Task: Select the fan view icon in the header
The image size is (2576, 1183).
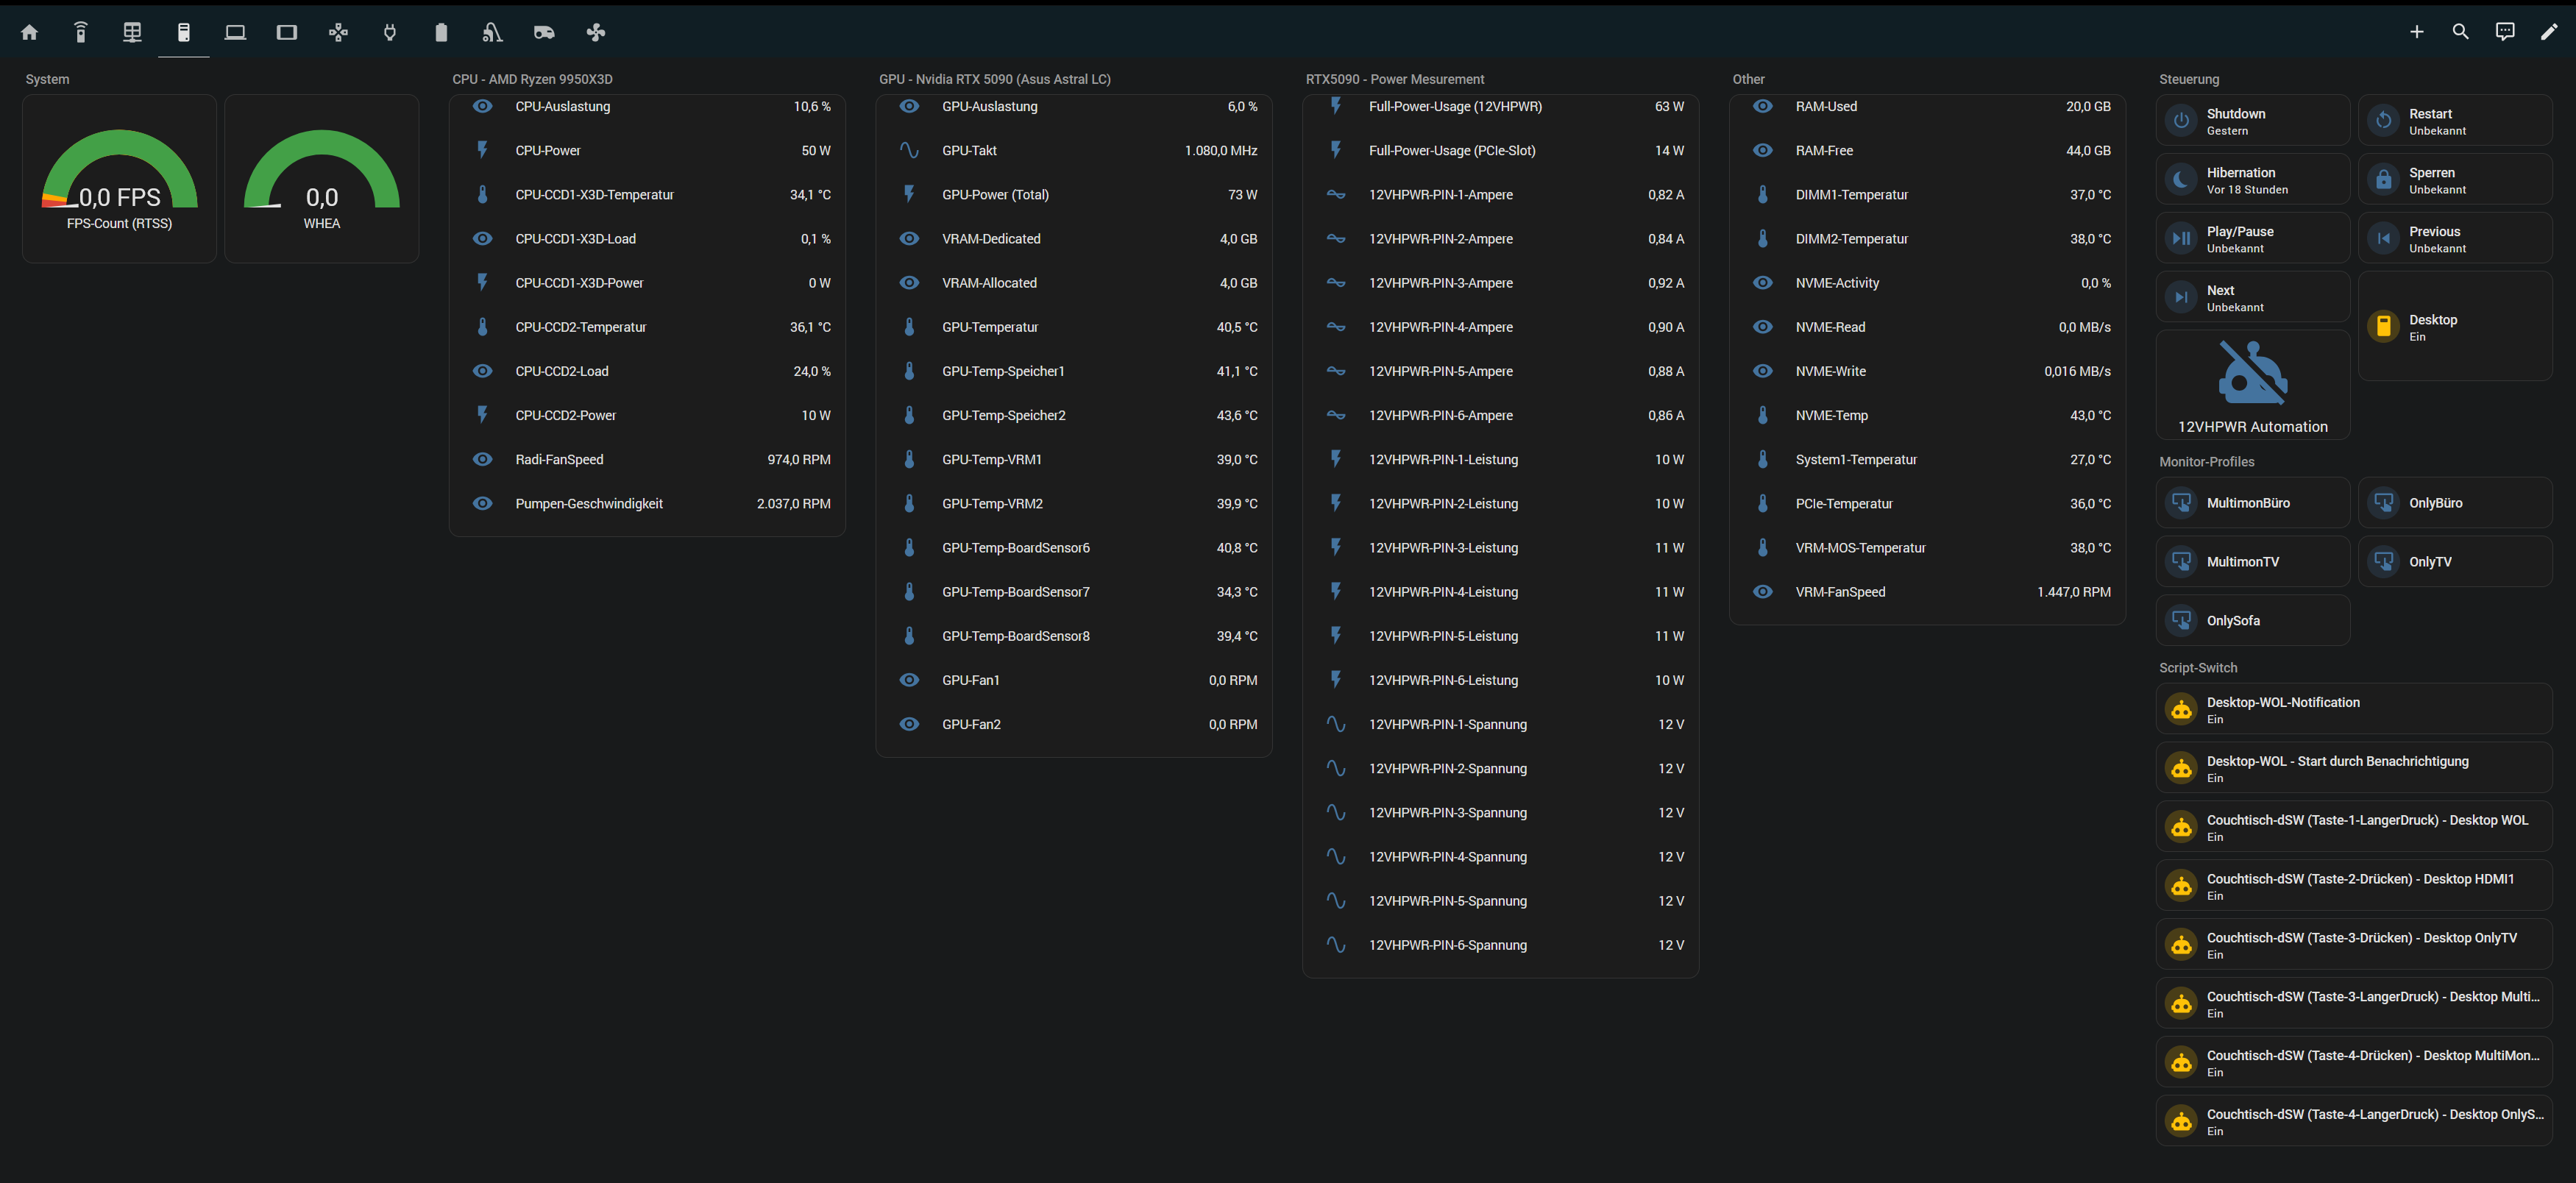Action: click(596, 32)
